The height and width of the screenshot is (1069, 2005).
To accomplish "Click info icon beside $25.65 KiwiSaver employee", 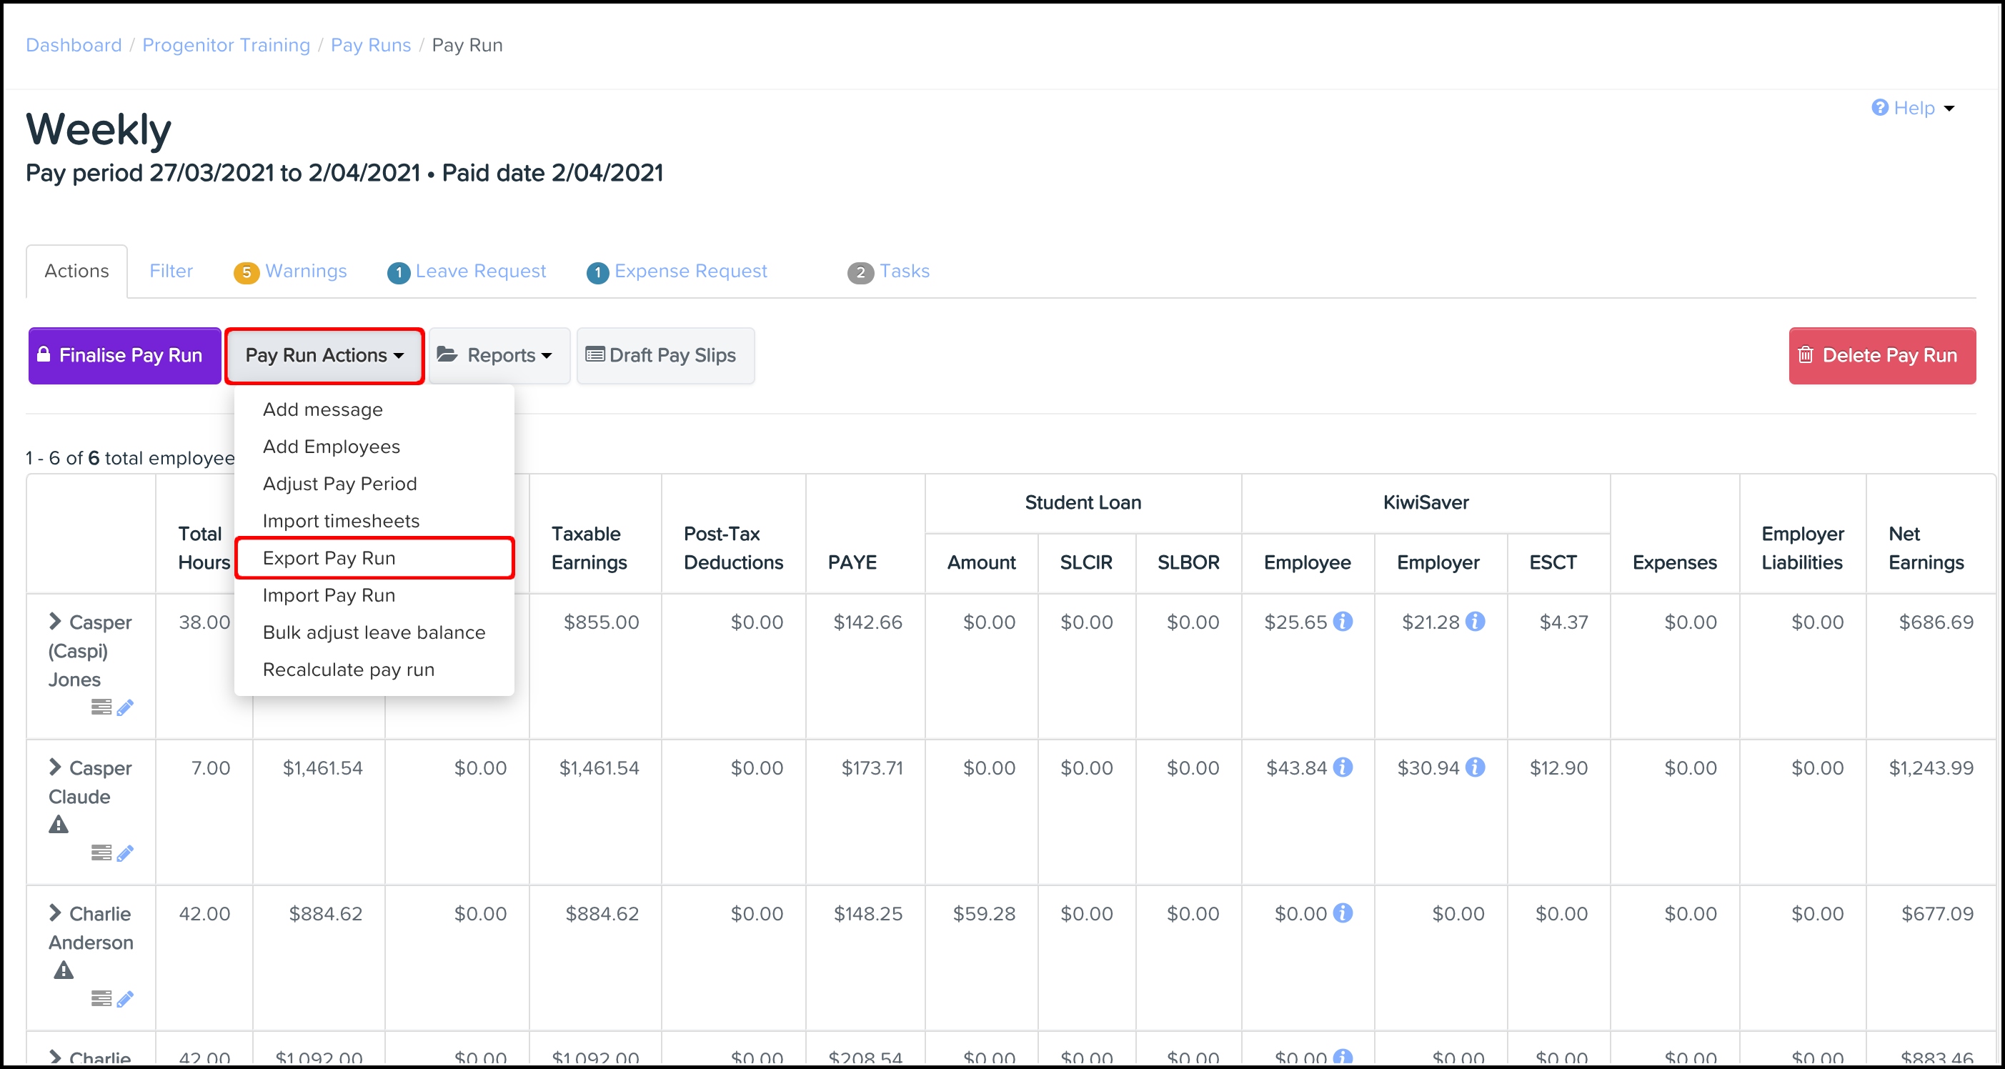I will pyautogui.click(x=1343, y=621).
